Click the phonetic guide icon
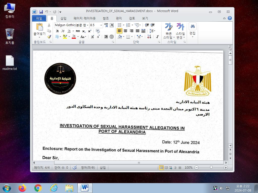 point(106,25)
